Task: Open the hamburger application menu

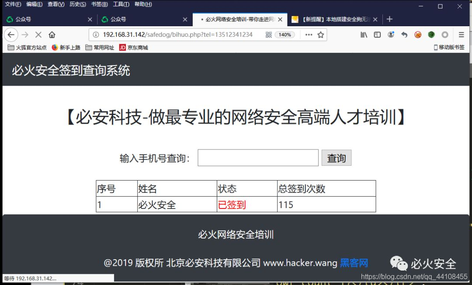Action: (x=461, y=35)
